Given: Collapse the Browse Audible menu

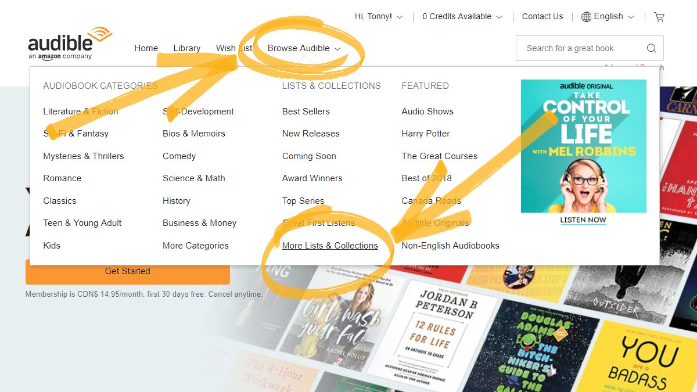Looking at the screenshot, I should (x=304, y=48).
